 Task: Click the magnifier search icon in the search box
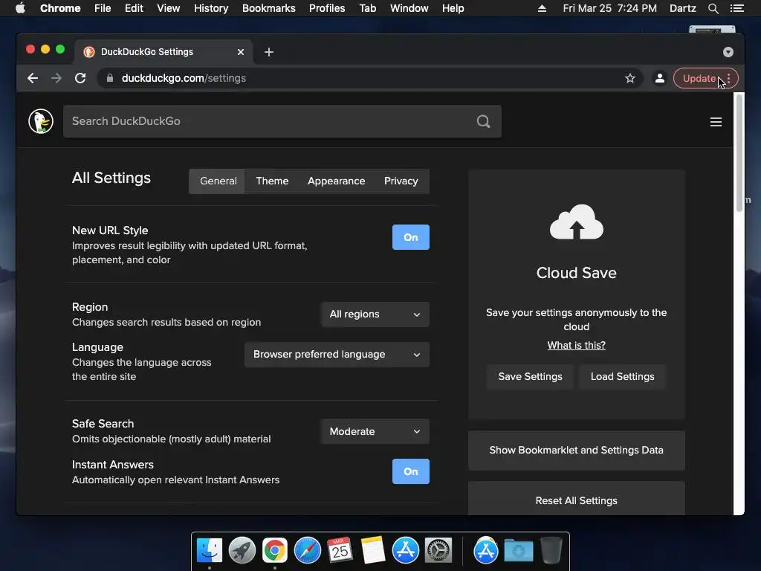(483, 121)
